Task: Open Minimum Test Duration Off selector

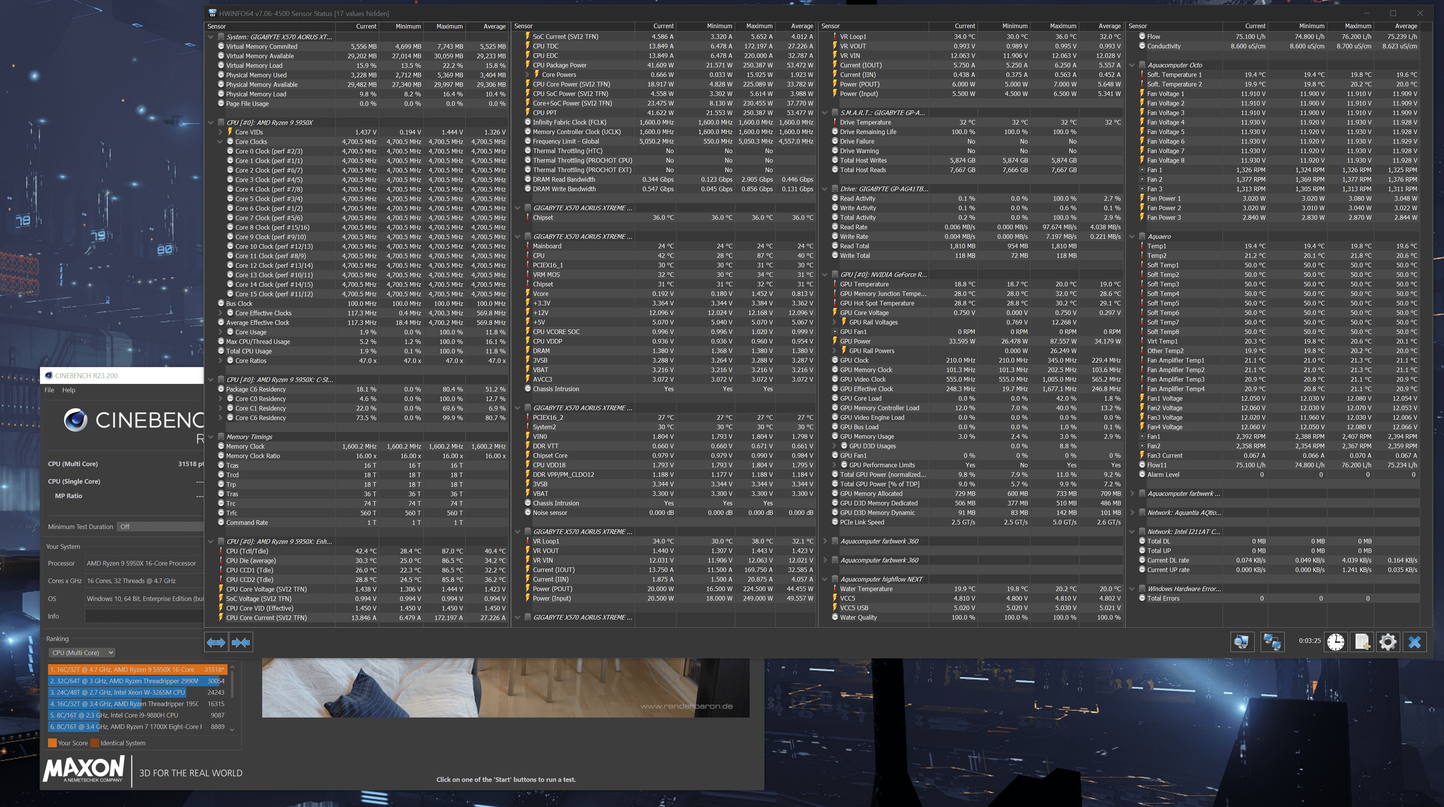Action: (160, 527)
